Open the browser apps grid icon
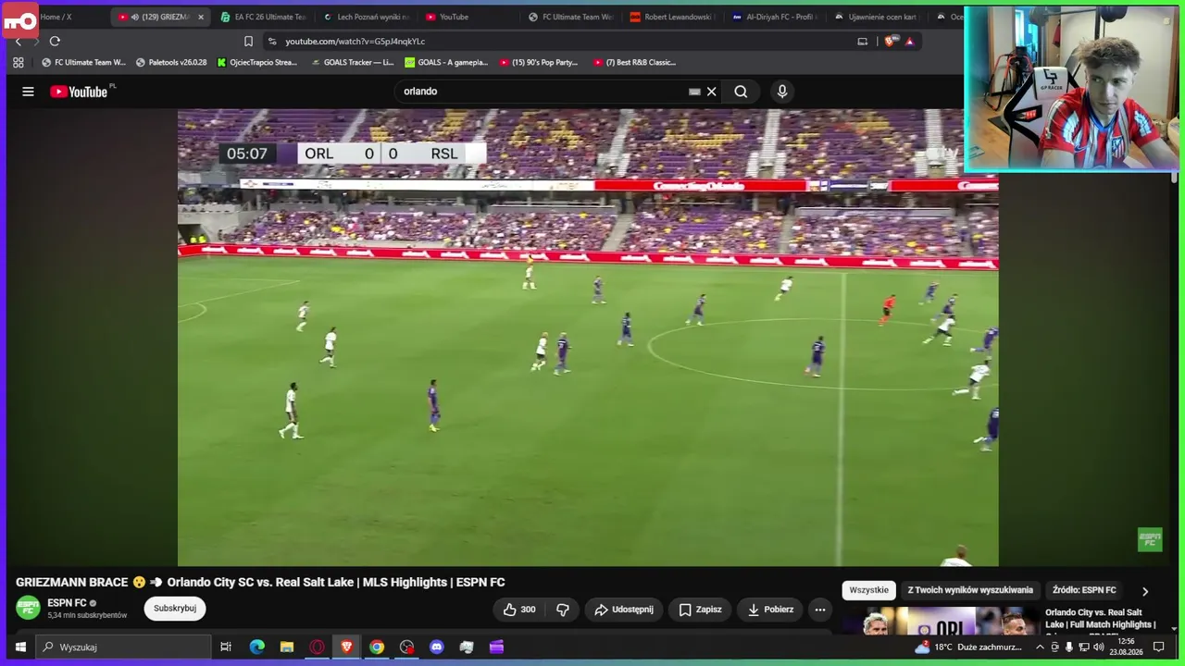This screenshot has width=1185, height=666. pos(18,62)
